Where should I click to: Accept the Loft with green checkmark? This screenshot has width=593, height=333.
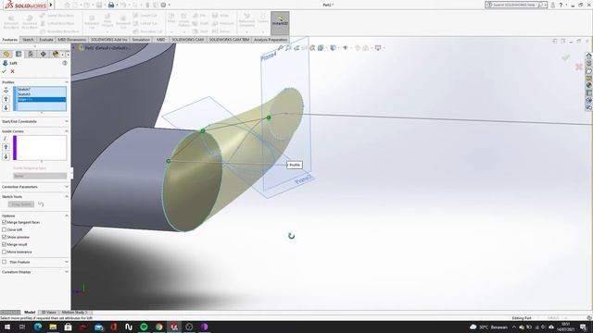click(x=4, y=71)
